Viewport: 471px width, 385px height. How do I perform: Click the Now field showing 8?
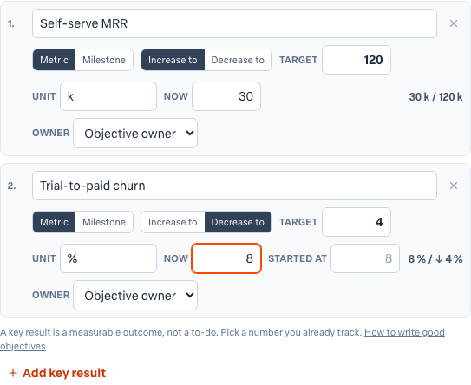pyautogui.click(x=226, y=258)
